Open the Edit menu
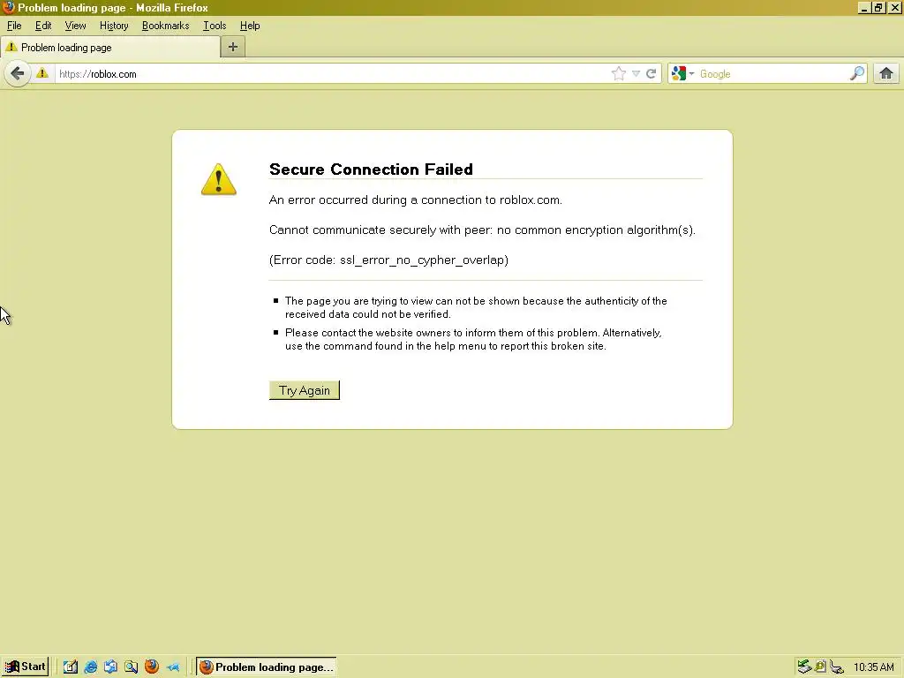 [43, 26]
